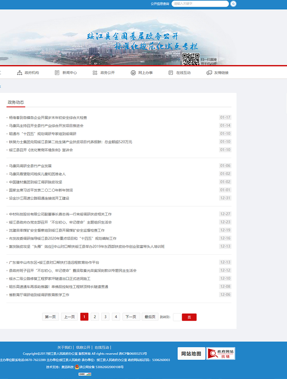
Task: Go to page 2
Action: click(x=95, y=317)
